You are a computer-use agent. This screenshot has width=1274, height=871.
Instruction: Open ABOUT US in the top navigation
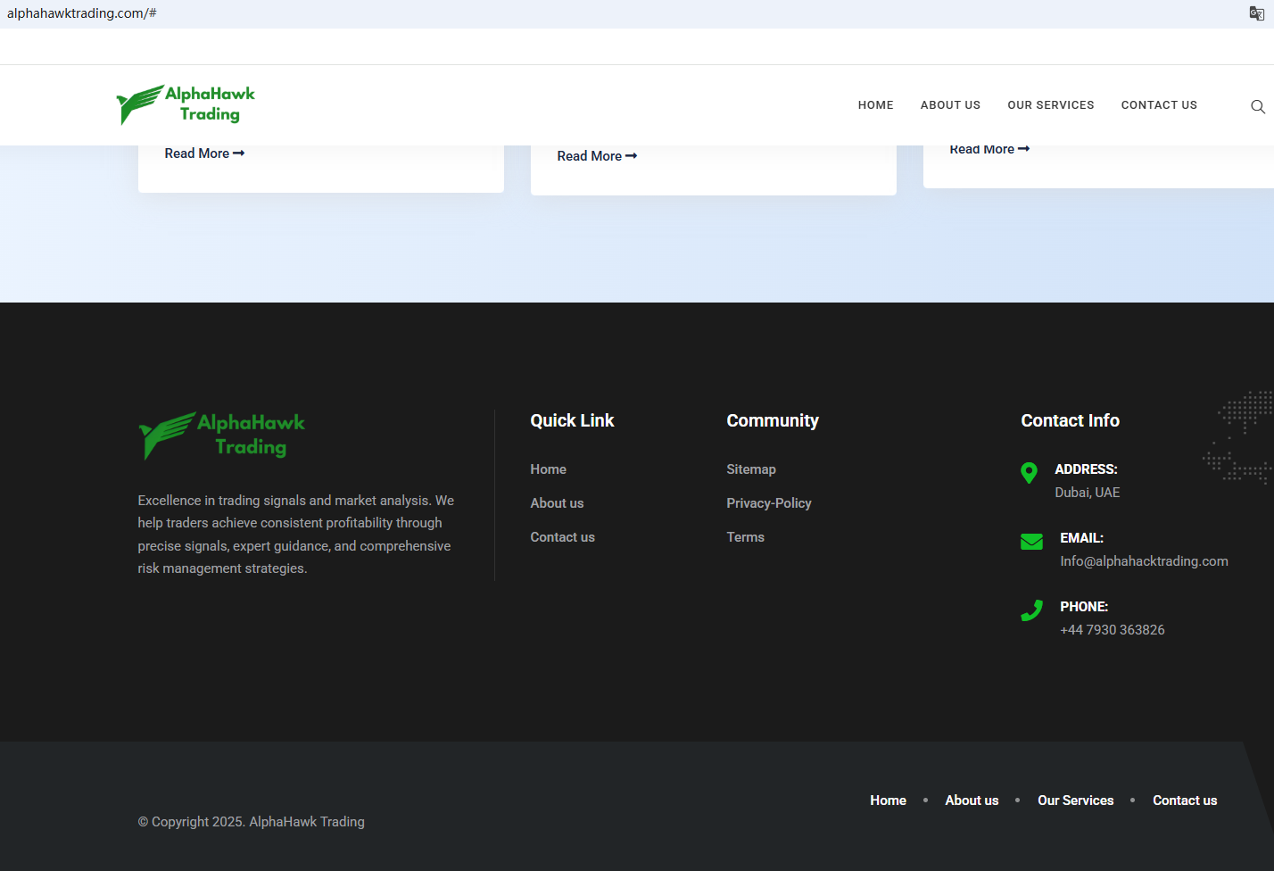[950, 105]
